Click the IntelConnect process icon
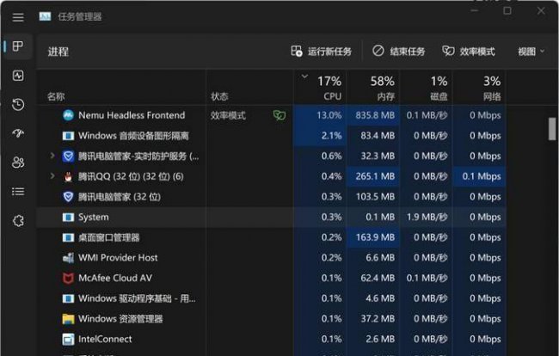 (x=68, y=340)
